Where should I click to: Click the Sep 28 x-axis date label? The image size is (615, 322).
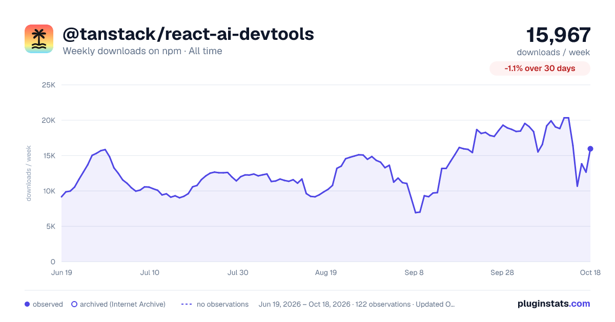tap(502, 272)
